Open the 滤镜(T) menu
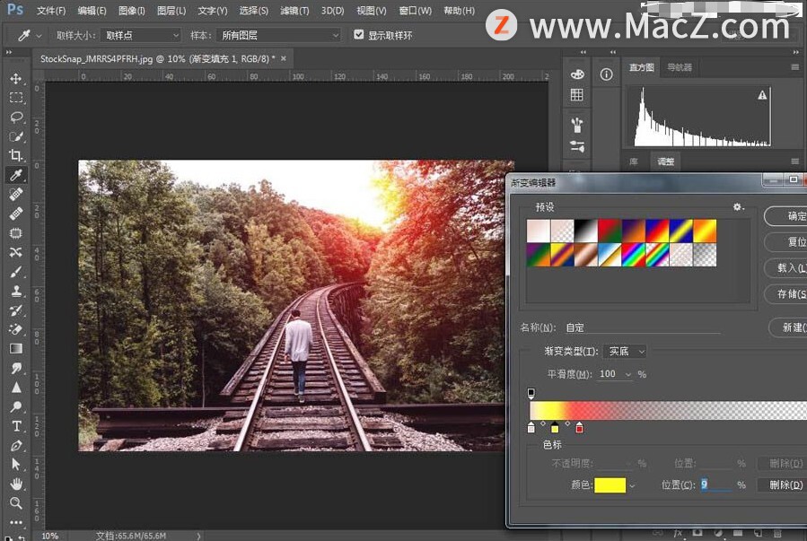 [x=294, y=10]
